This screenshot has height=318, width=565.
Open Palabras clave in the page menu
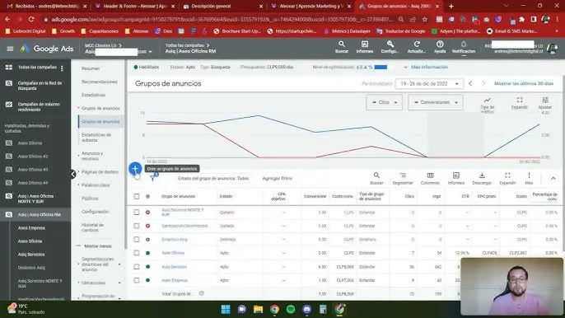point(96,185)
